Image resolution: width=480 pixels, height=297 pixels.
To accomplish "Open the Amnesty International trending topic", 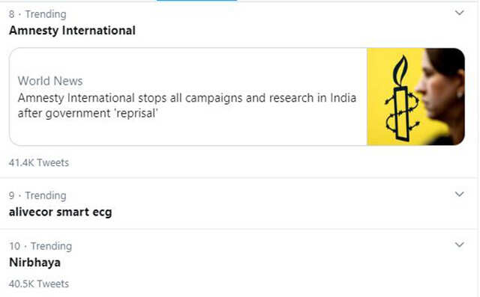I will pyautogui.click(x=72, y=31).
